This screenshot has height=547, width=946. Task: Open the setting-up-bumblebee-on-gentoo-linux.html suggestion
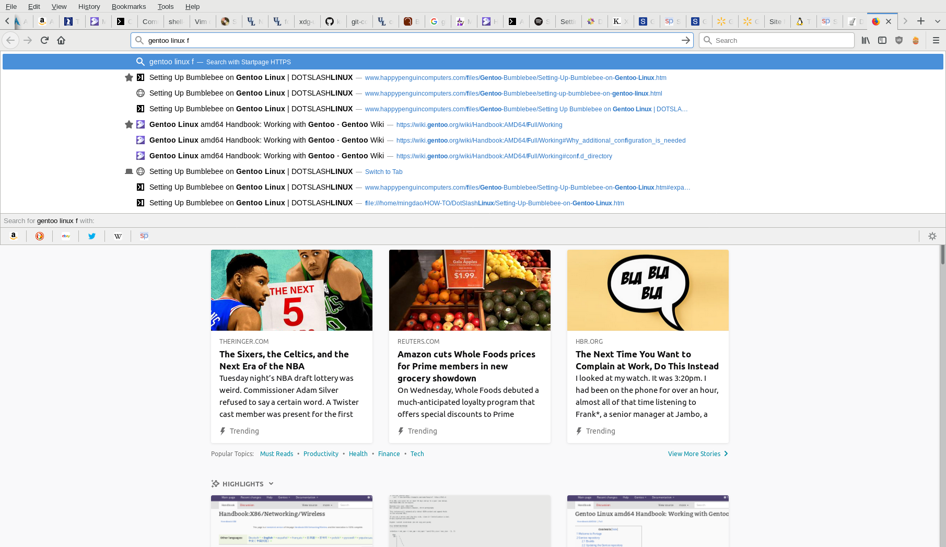(x=473, y=93)
